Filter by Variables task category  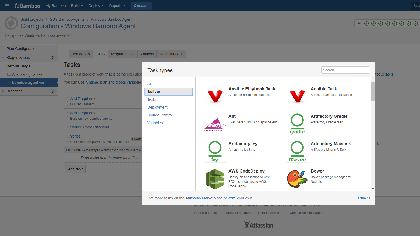click(x=155, y=123)
